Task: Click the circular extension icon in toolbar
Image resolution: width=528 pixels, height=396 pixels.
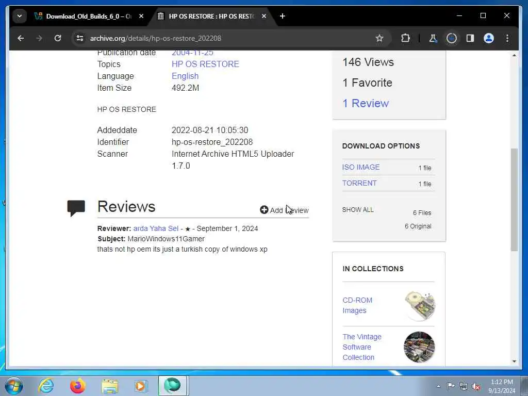Action: 452,38
